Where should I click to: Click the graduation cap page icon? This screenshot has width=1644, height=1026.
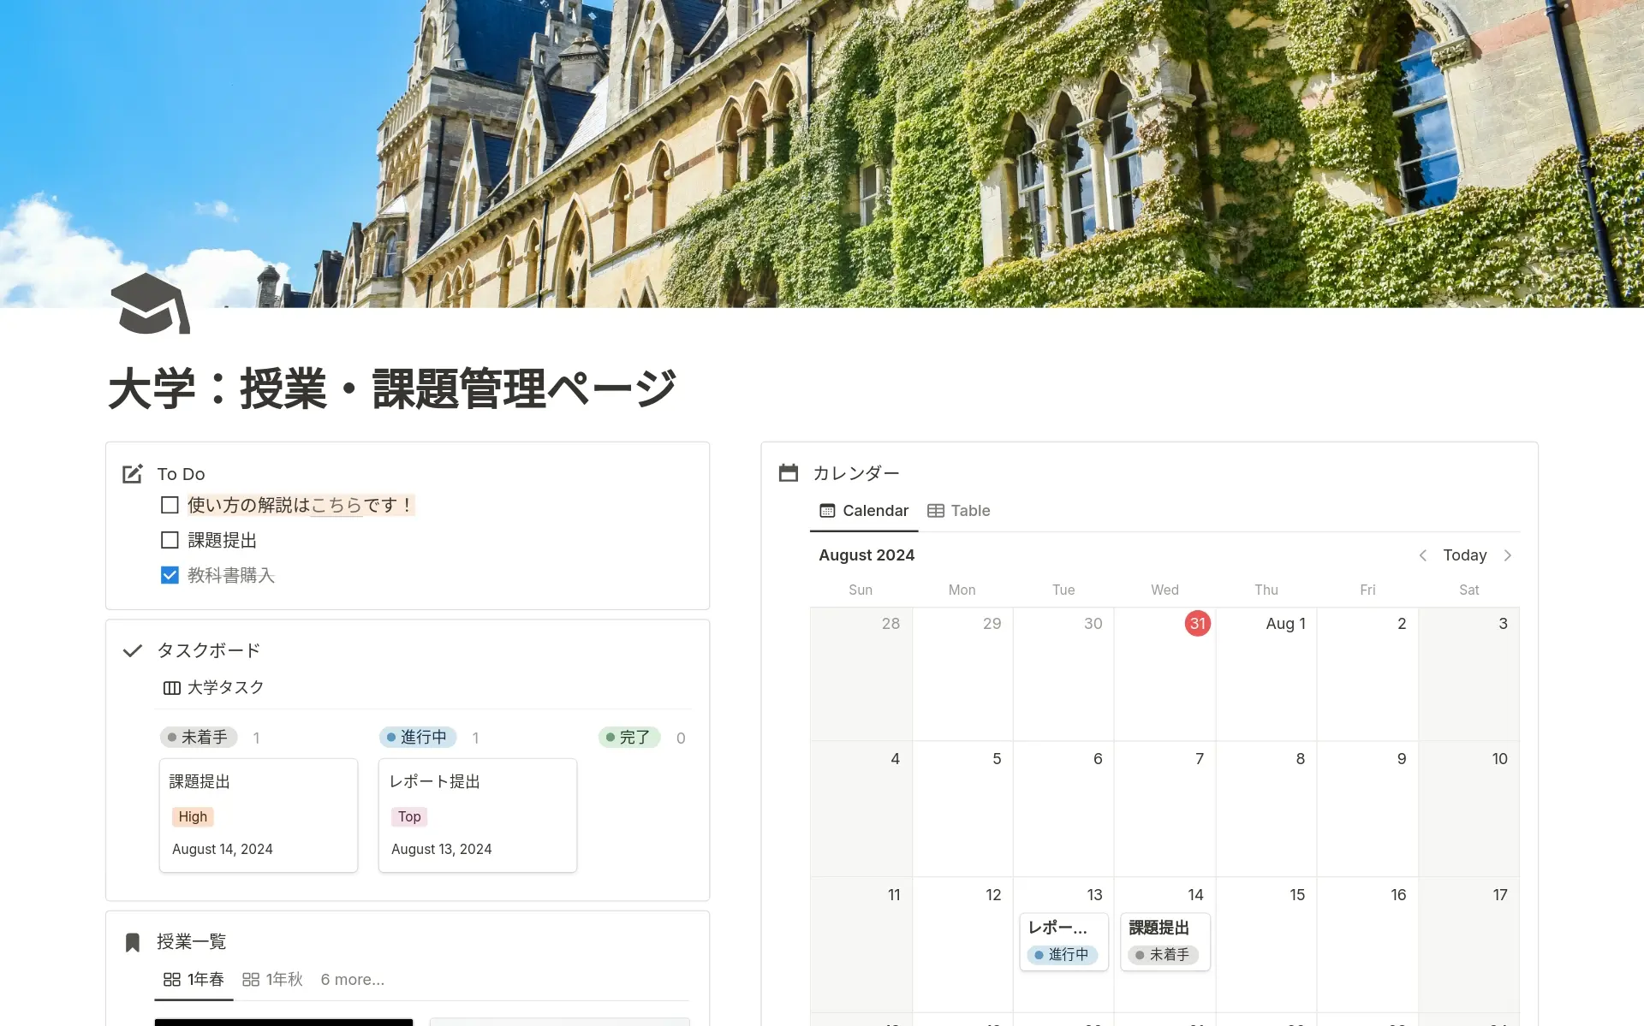[150, 305]
